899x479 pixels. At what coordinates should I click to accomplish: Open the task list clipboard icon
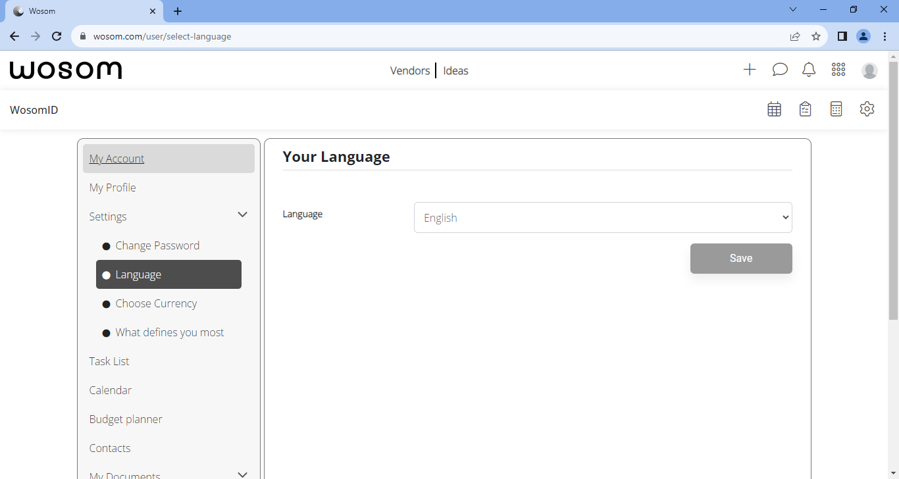(805, 109)
